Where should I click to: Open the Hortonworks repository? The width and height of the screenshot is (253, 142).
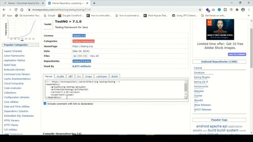click(x=201, y=86)
